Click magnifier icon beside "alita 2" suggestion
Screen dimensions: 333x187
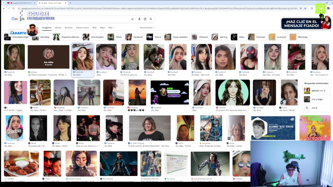[307, 108]
